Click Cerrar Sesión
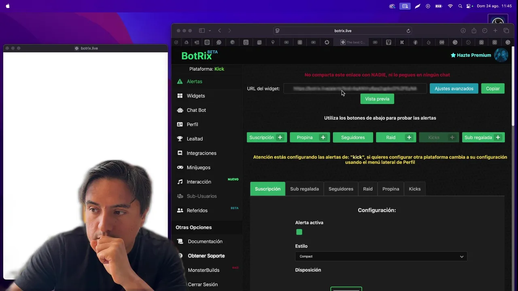 click(x=203, y=285)
